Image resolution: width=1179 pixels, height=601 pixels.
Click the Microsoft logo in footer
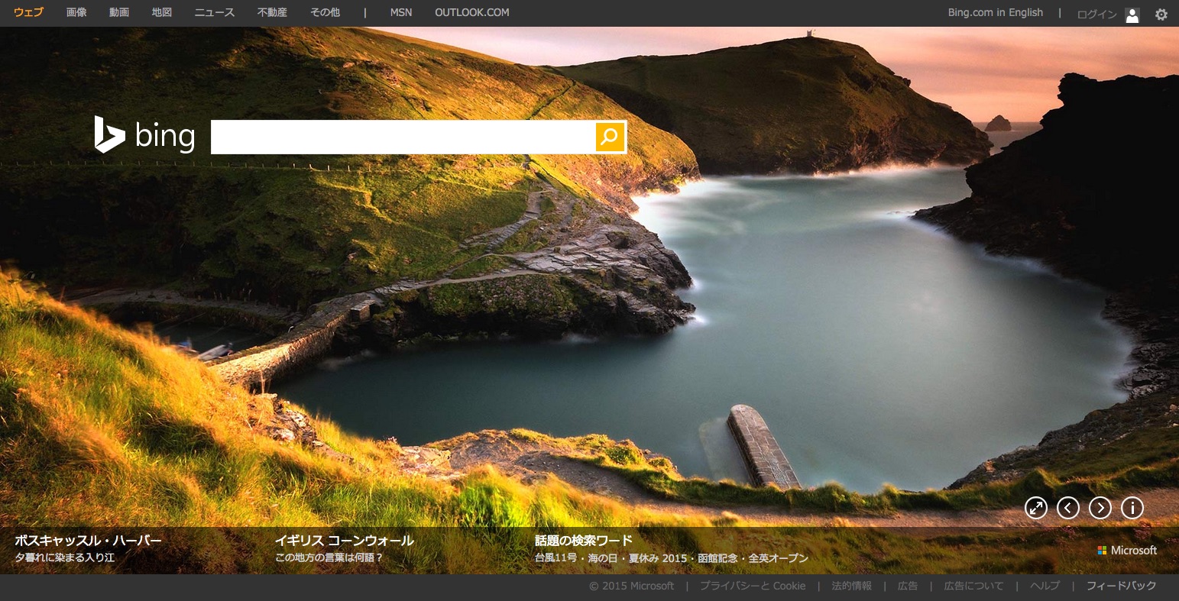click(1127, 550)
